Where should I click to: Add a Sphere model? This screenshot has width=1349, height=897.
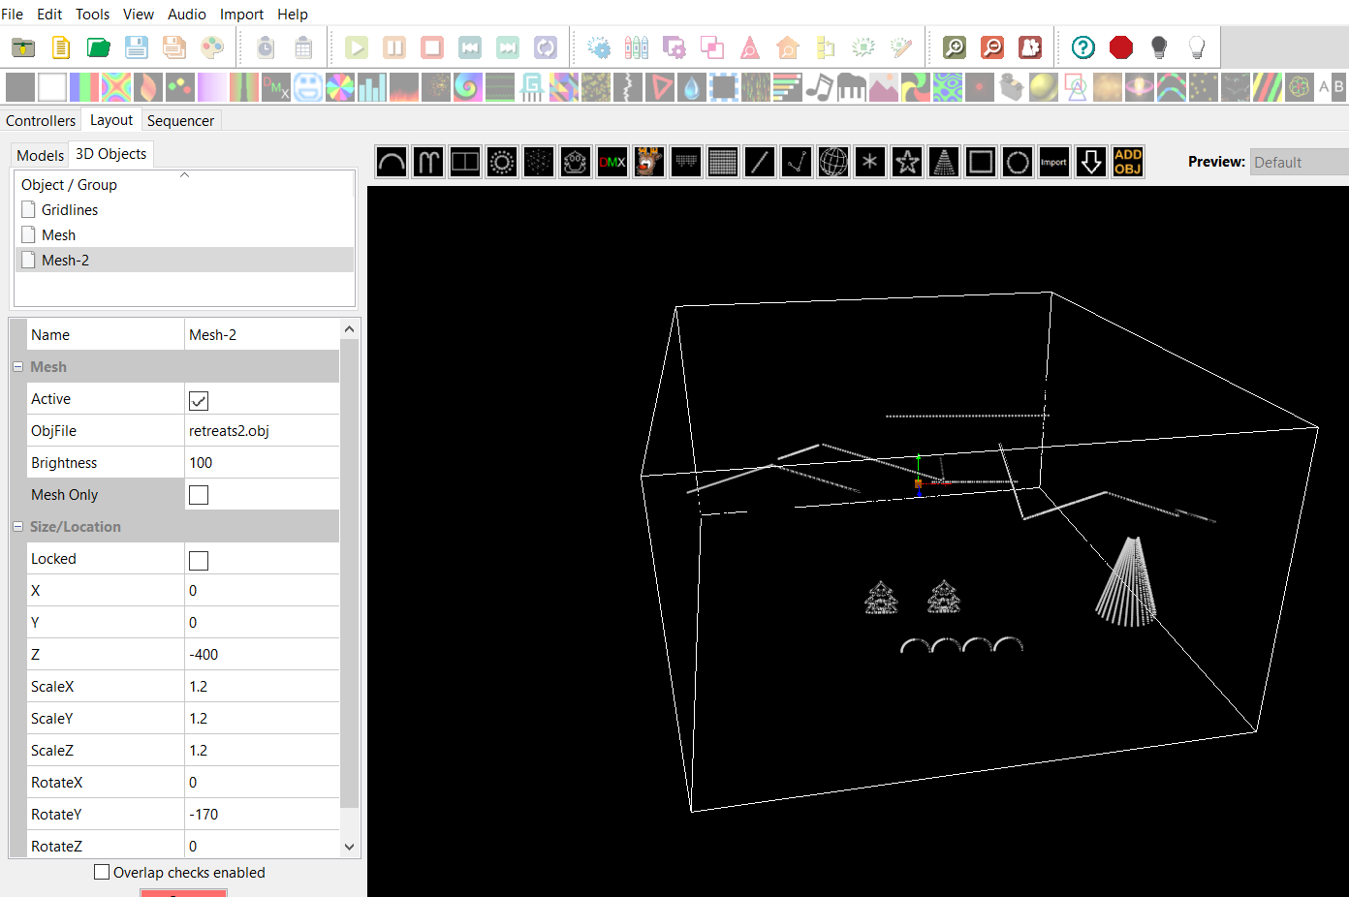(833, 162)
